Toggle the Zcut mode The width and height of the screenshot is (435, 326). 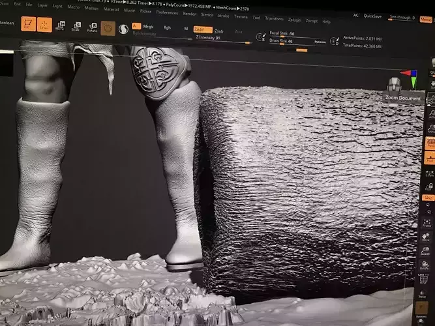[239, 32]
